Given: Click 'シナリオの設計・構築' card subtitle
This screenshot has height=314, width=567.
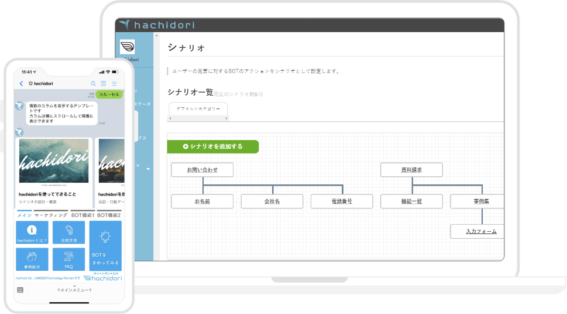Looking at the screenshot, I should coord(37,202).
